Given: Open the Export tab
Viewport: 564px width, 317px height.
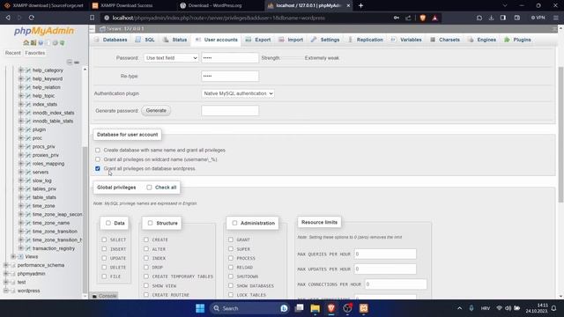Looking at the screenshot, I should 258,40.
